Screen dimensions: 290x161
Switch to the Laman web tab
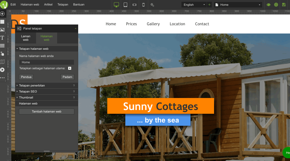[x=26, y=38]
